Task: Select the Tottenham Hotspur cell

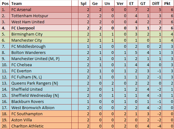Action: 41,16
